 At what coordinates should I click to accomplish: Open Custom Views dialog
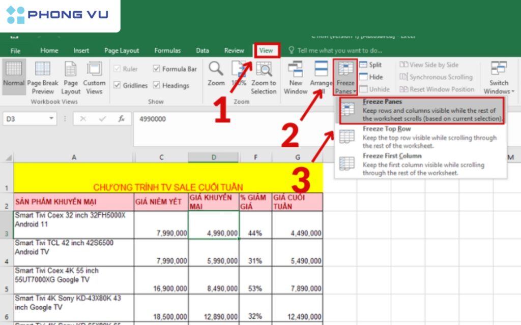(x=94, y=78)
